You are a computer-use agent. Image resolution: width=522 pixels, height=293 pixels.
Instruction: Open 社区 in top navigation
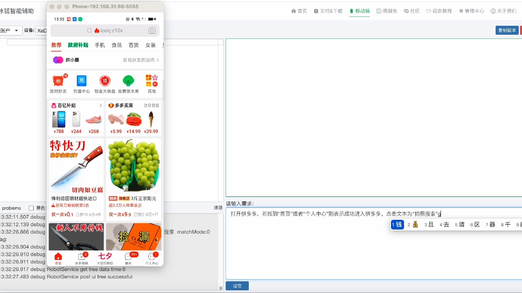point(412,11)
